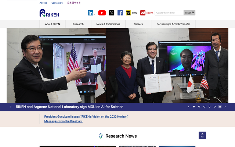This screenshot has height=147, width=235.
Task: Show the next carousel slide
Action: [x=225, y=107]
